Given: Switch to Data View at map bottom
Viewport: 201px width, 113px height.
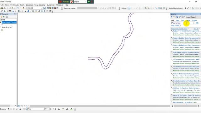Looking at the screenshot, I should tap(19, 106).
